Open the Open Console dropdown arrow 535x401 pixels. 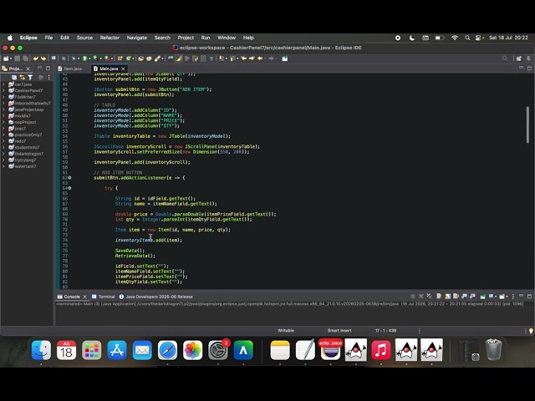tap(507, 297)
